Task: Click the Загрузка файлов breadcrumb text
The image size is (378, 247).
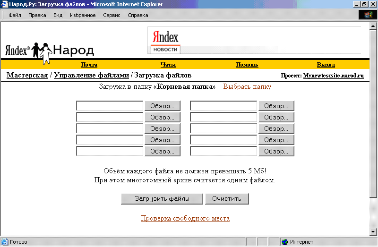Action: 163,75
